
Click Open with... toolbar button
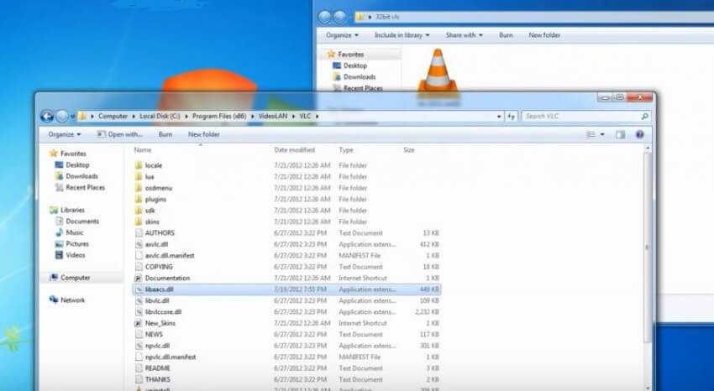tap(120, 134)
